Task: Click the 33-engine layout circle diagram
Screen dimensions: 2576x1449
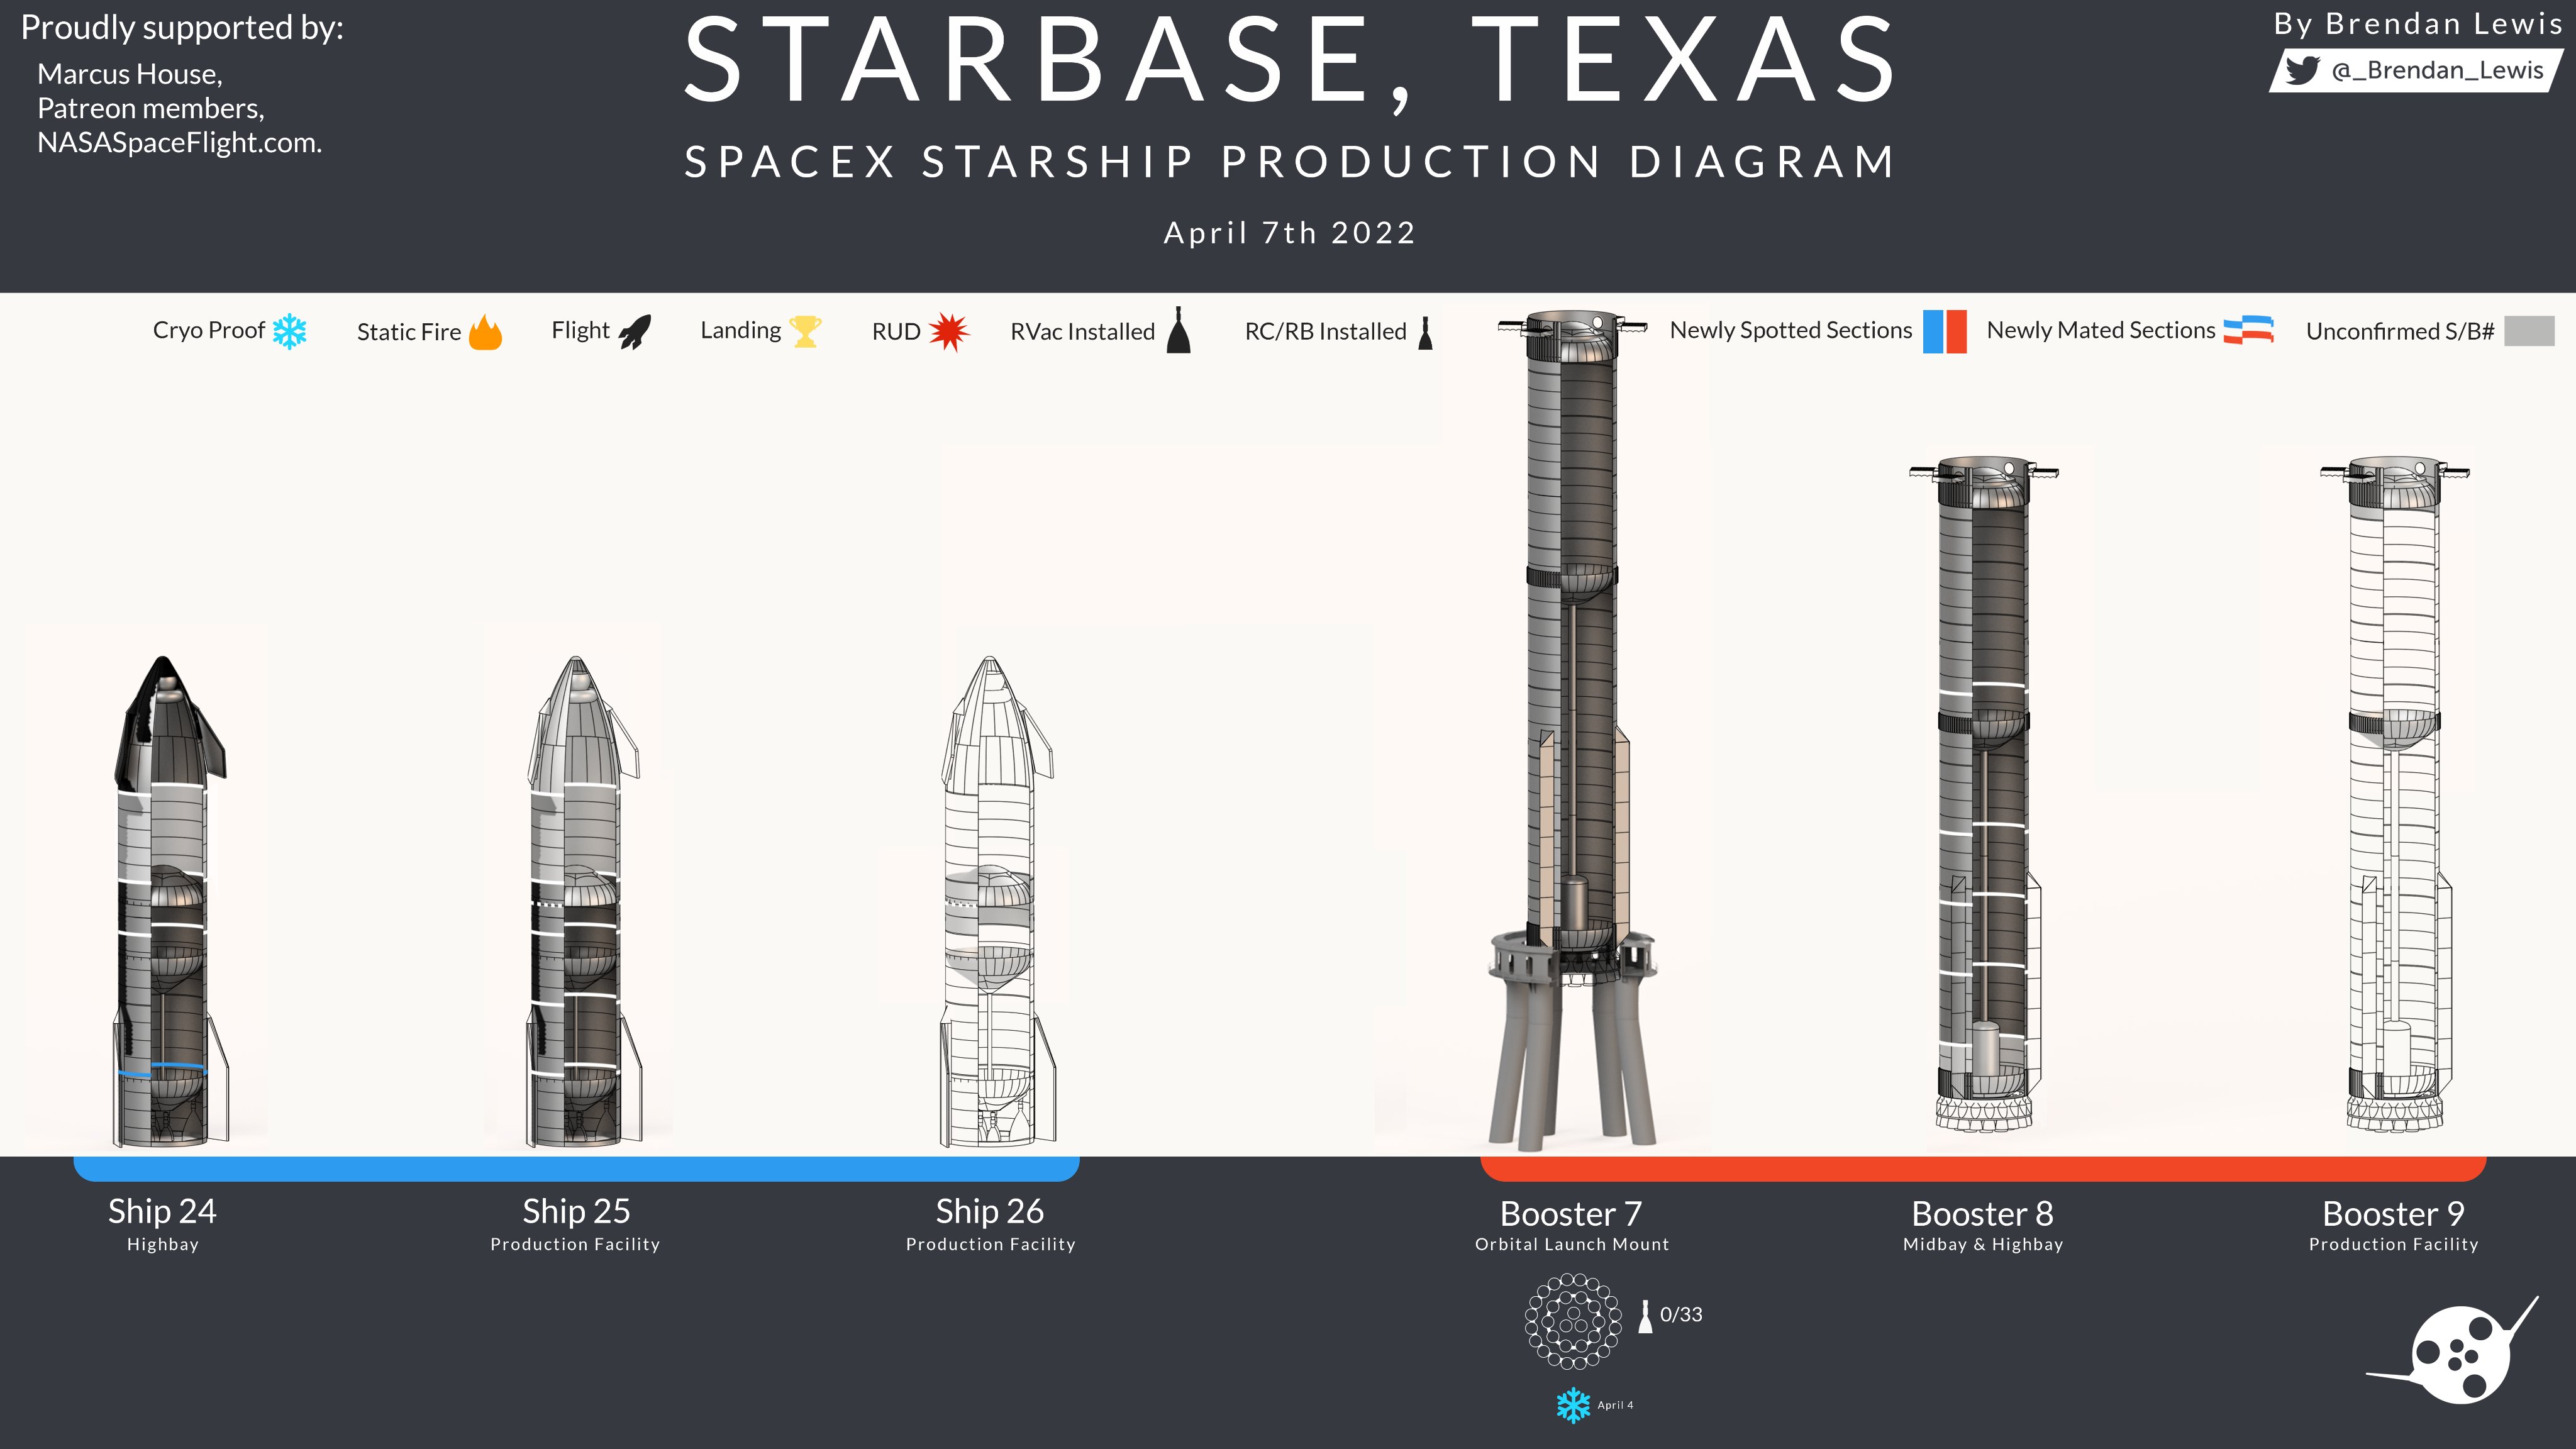Action: 1573,1321
